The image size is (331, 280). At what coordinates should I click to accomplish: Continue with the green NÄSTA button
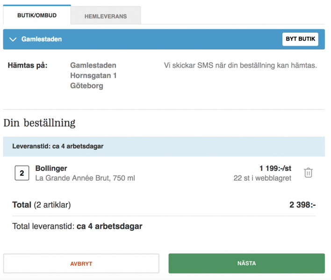click(246, 263)
